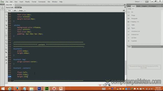Switch to Split view
The width and height of the screenshot is (163, 91).
(15, 10)
